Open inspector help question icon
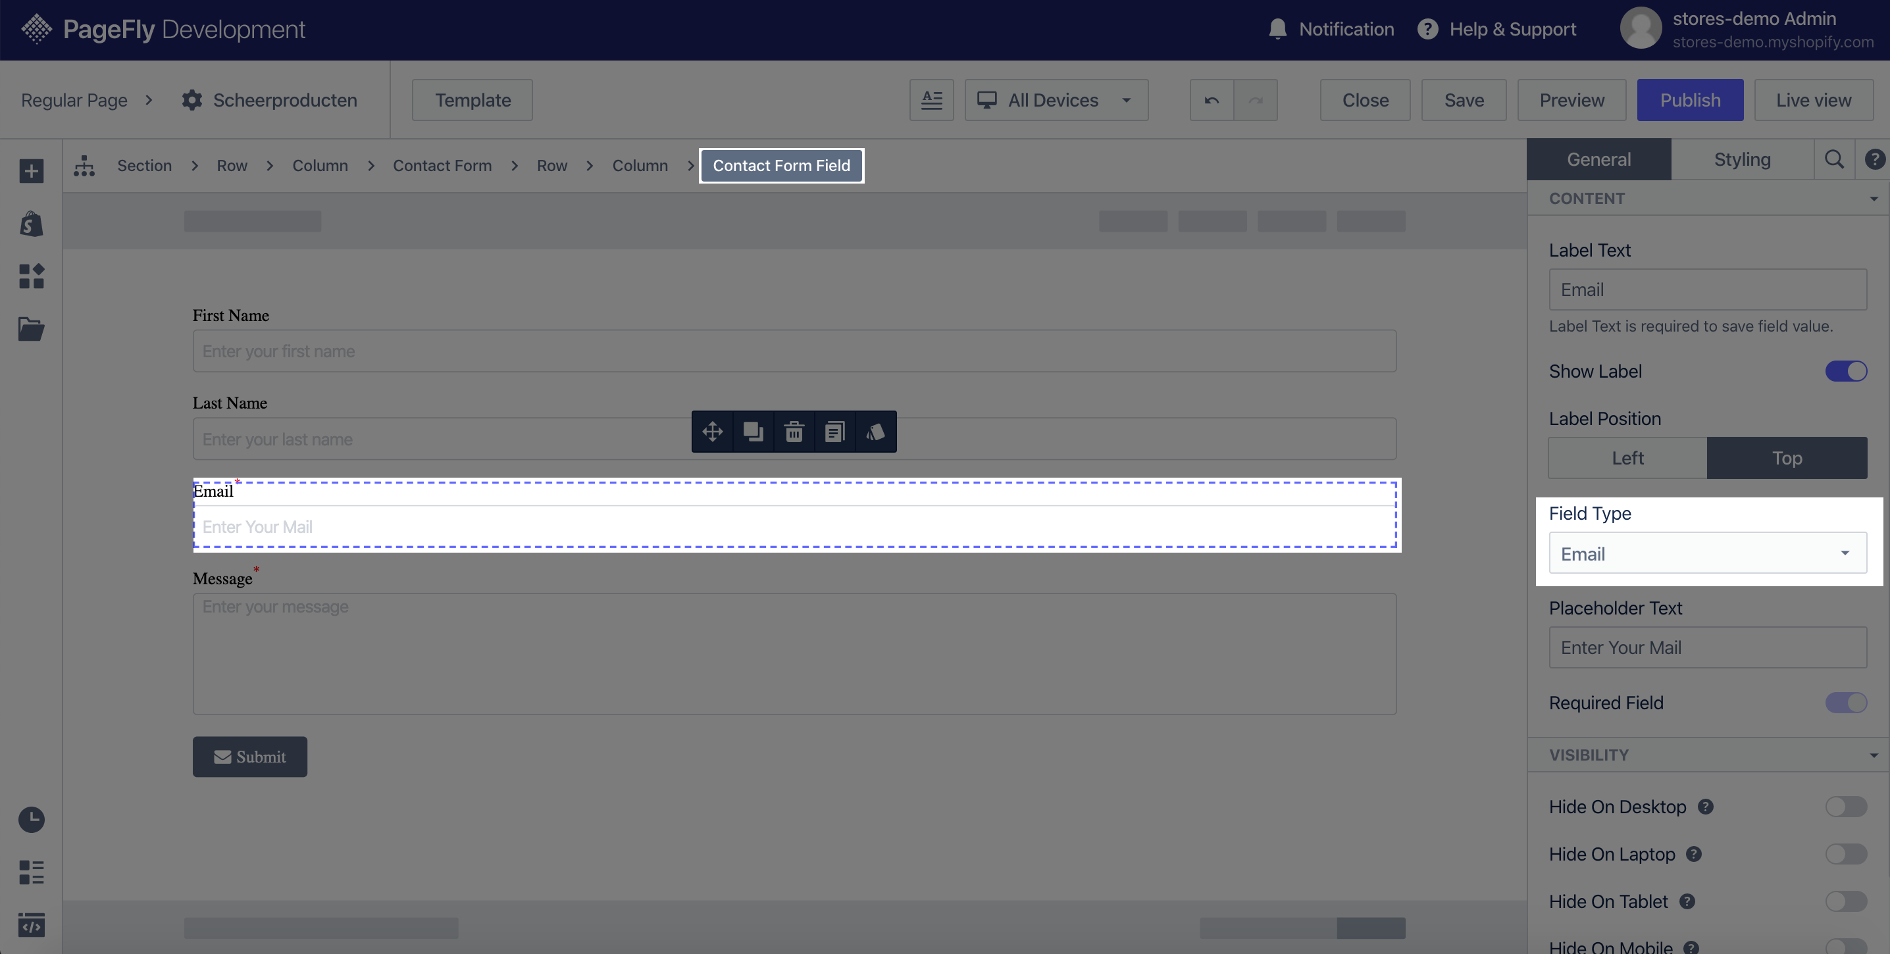The height and width of the screenshot is (954, 1890). tap(1875, 159)
